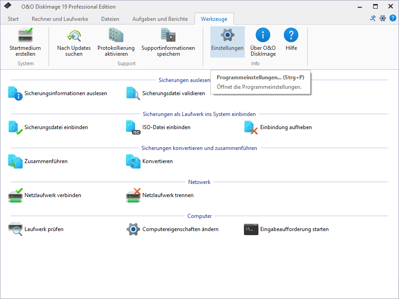Click the running man icon in title area
Screen dimensions: 399x299
373,18
